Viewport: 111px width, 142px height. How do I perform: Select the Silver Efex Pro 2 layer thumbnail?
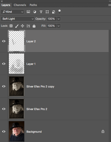(x=16, y=109)
